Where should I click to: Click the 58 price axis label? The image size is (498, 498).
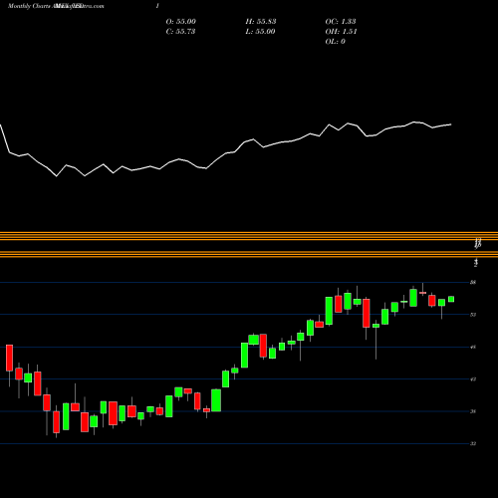pyautogui.click(x=473, y=282)
